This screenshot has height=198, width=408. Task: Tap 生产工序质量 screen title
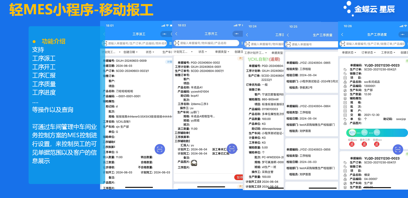pyautogui.click(x=323, y=35)
